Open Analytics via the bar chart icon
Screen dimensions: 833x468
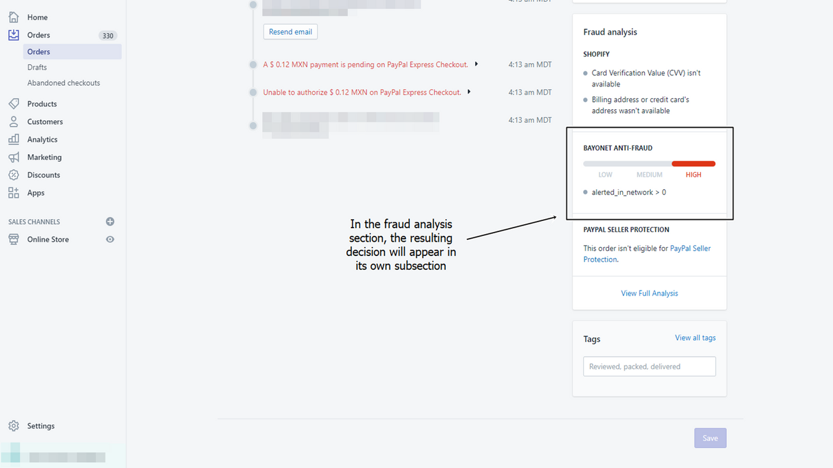(x=14, y=139)
